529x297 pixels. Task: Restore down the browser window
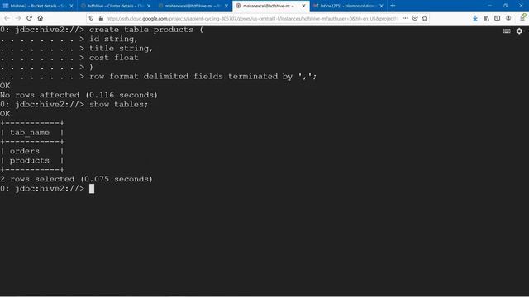pos(505,6)
